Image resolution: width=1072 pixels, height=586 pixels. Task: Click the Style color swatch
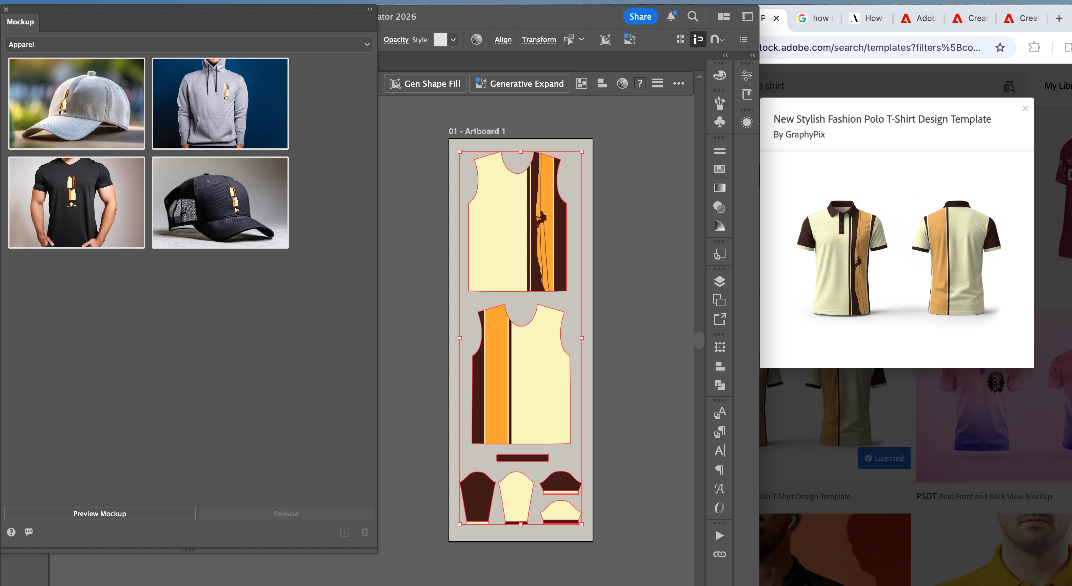pyautogui.click(x=440, y=40)
